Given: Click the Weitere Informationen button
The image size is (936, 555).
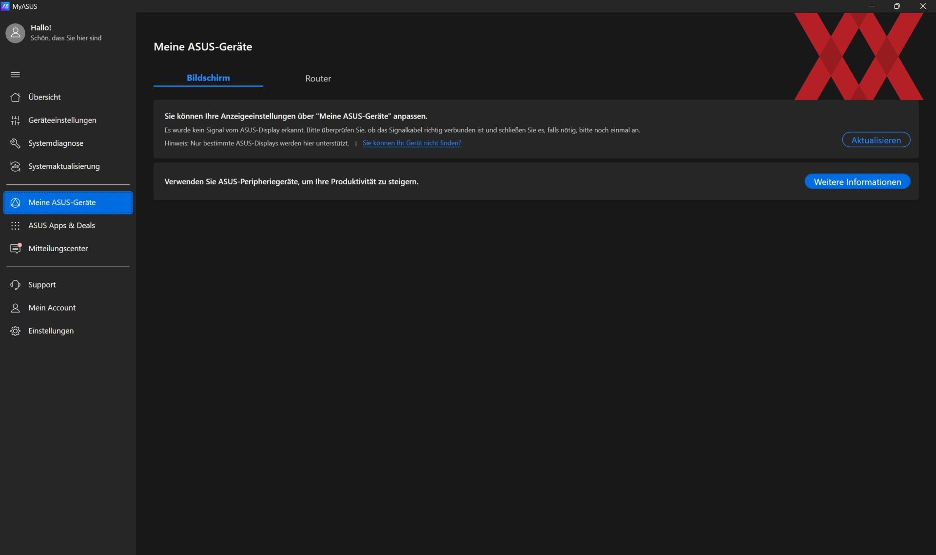Looking at the screenshot, I should pos(857,181).
